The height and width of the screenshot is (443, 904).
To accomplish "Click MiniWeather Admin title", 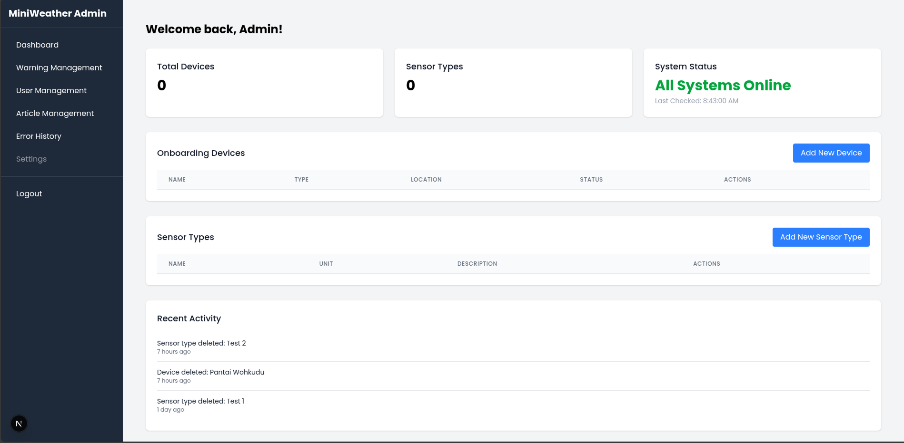I will (58, 13).
